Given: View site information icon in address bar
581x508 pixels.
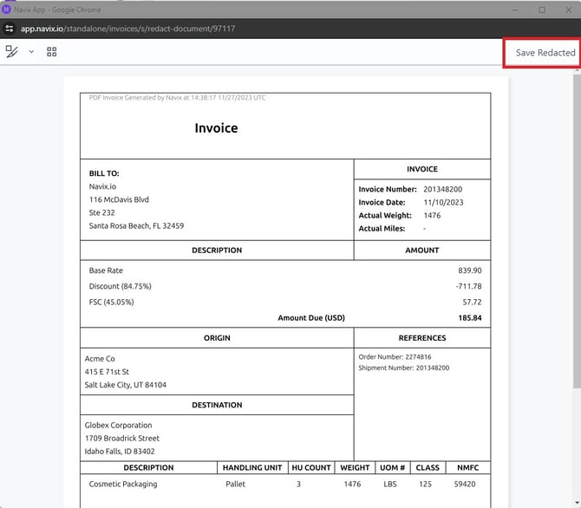Looking at the screenshot, I should [x=10, y=29].
